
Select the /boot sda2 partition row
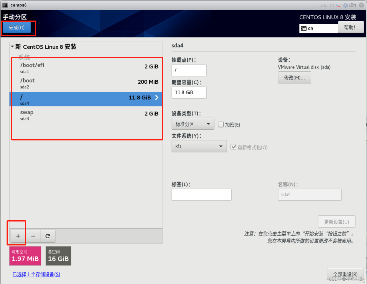pos(86,83)
